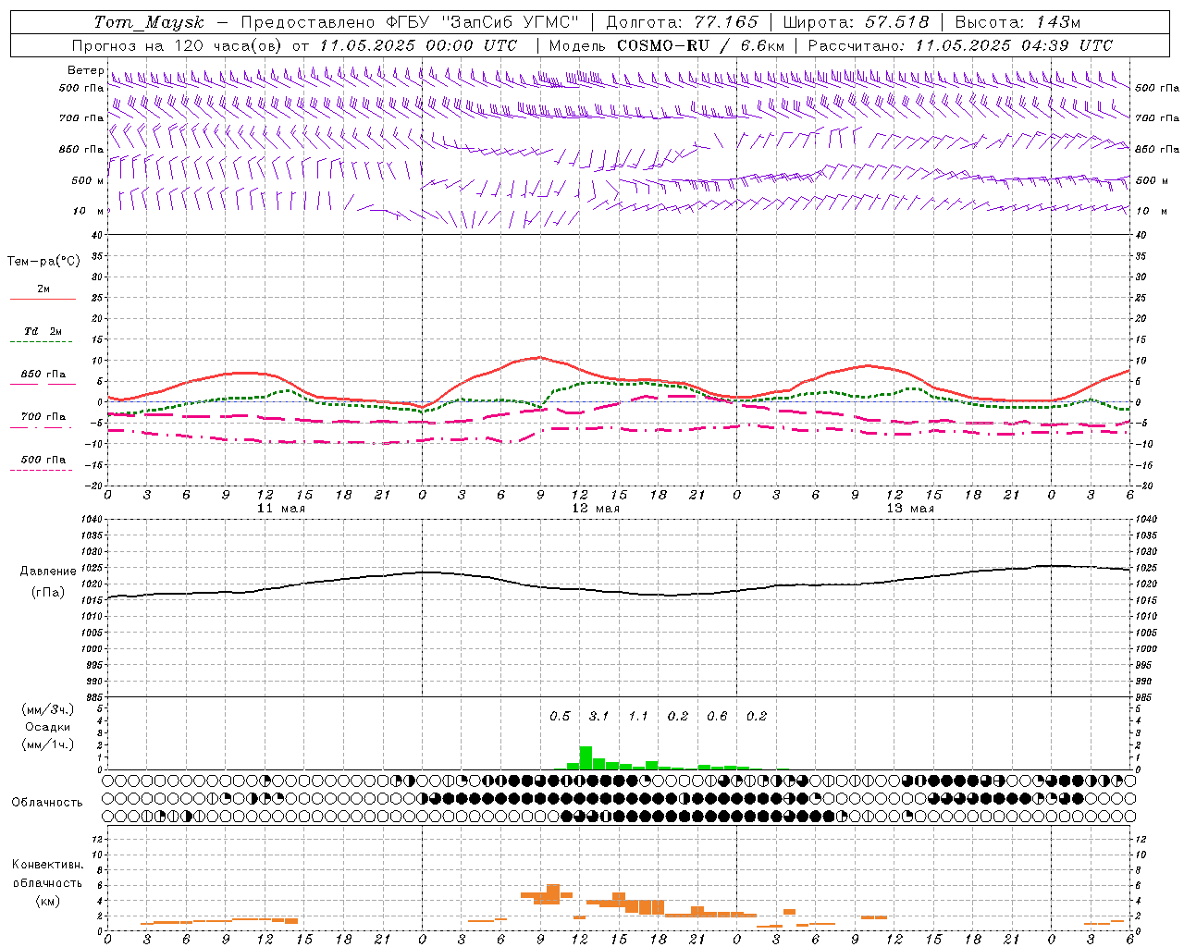This screenshot has height=947, width=1184.
Task: Select the red 2м temperature legend entry
Action: (x=43, y=290)
